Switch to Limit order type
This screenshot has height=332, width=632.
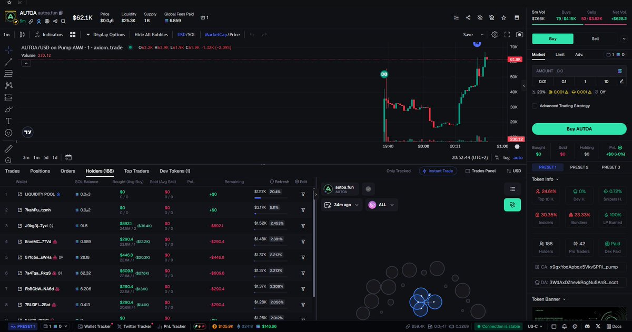click(560, 54)
